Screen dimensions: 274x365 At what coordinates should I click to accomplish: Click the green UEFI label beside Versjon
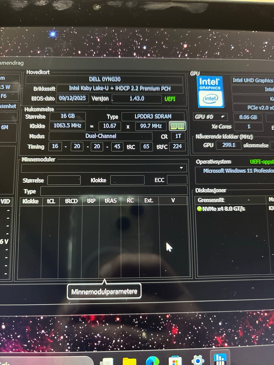(x=170, y=99)
